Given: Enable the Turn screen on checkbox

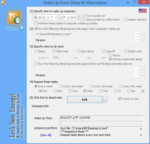Looking at the screenshot, I should [84, 16].
